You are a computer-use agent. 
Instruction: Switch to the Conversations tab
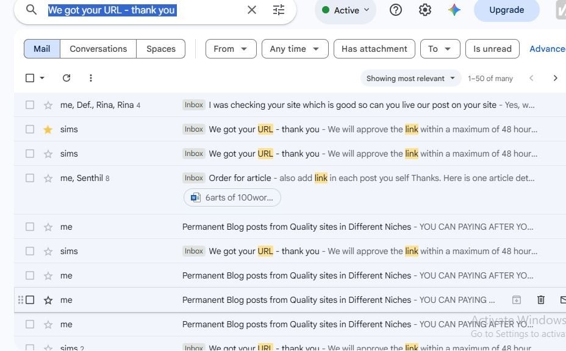click(x=98, y=49)
